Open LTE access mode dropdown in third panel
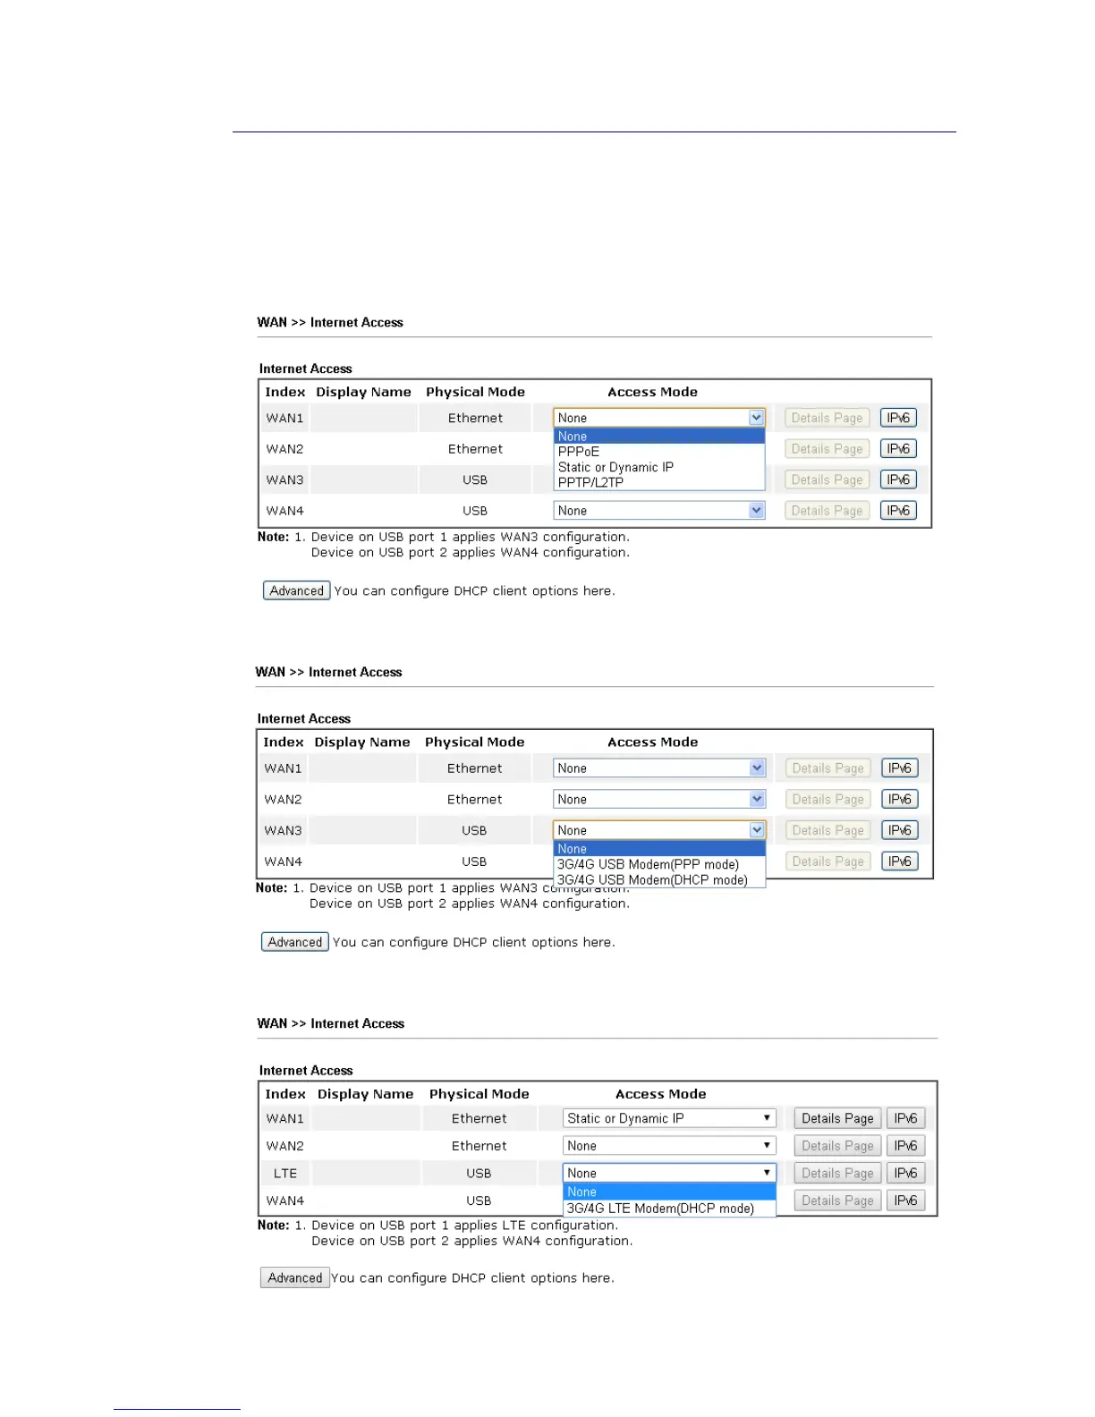The image size is (1095, 1417). point(669,1173)
